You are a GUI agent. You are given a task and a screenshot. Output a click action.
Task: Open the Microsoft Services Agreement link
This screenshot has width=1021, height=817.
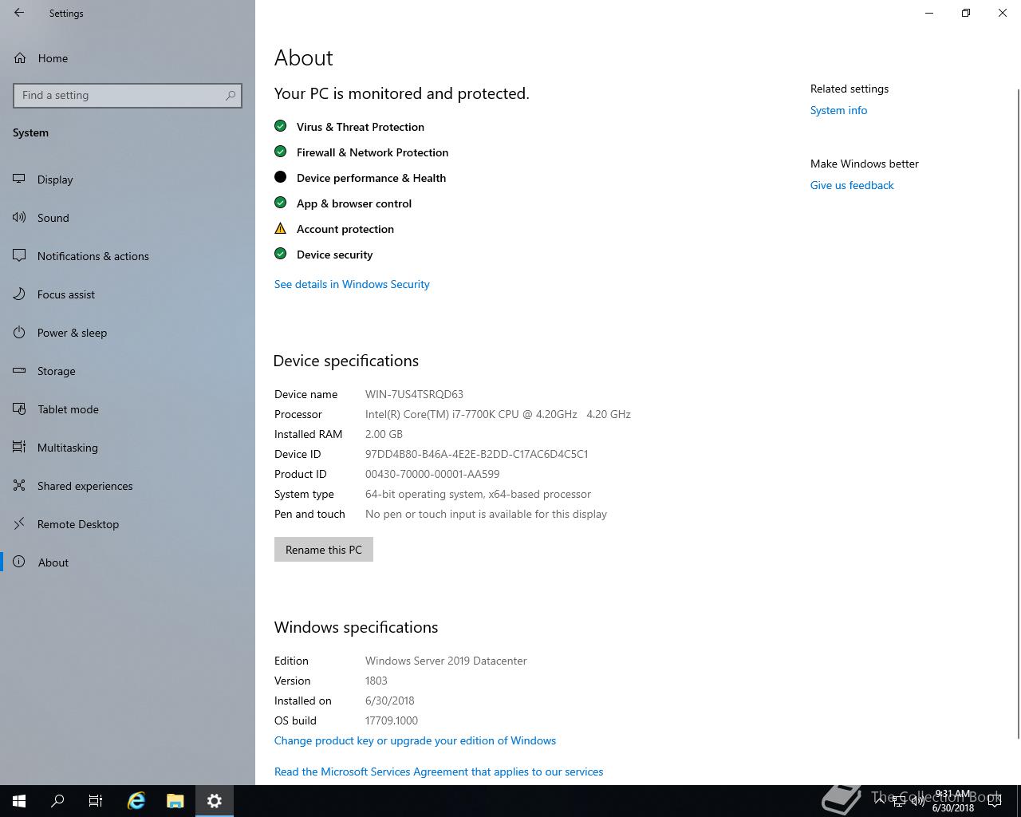pyautogui.click(x=439, y=772)
